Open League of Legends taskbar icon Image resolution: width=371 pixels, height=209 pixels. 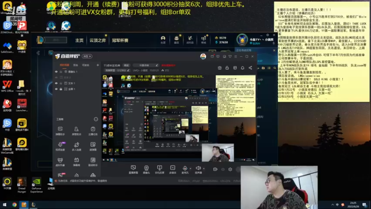point(33,205)
